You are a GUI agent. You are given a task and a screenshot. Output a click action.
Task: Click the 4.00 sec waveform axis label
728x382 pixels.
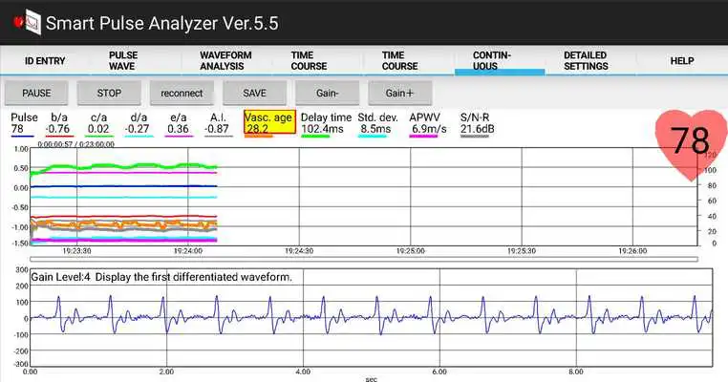point(303,371)
